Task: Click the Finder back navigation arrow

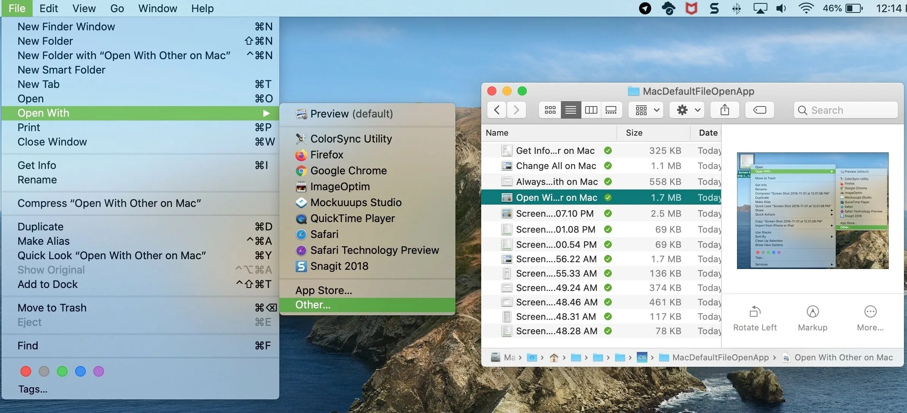Action: point(496,110)
